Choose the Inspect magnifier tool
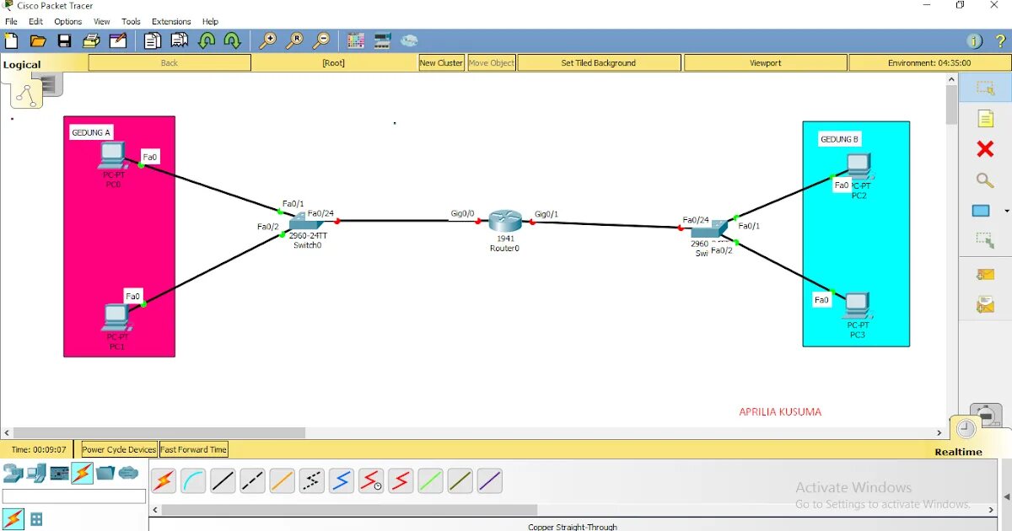1012x531 pixels. click(985, 180)
